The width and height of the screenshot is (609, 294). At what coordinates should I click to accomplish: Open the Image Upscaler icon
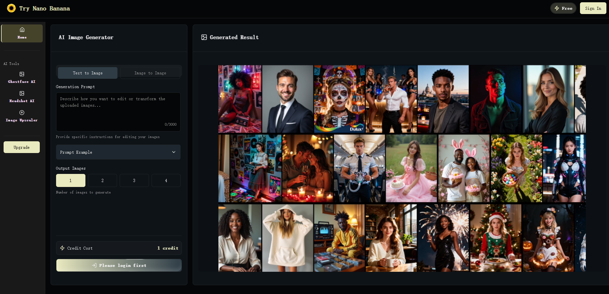click(x=22, y=113)
